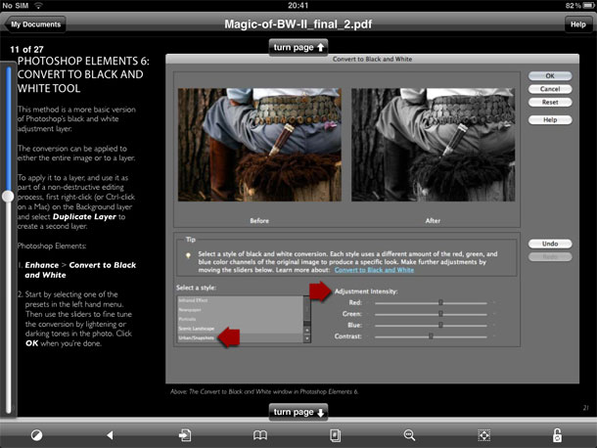Open the Convert to Black and White link
The height and width of the screenshot is (448, 597).
[374, 270]
